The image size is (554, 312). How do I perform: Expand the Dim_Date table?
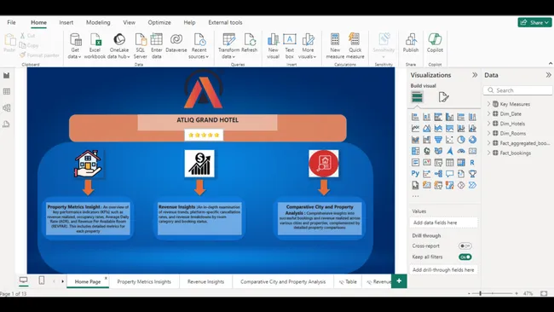click(x=489, y=113)
